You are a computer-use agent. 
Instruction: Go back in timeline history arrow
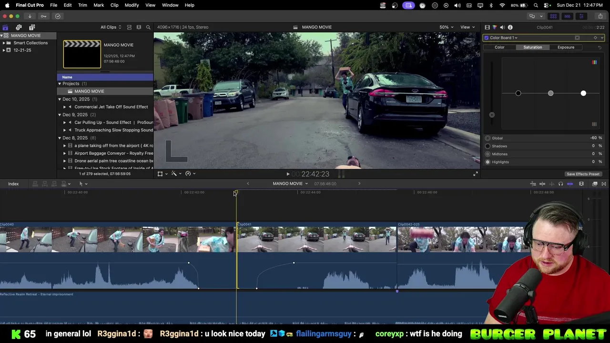coord(248,183)
